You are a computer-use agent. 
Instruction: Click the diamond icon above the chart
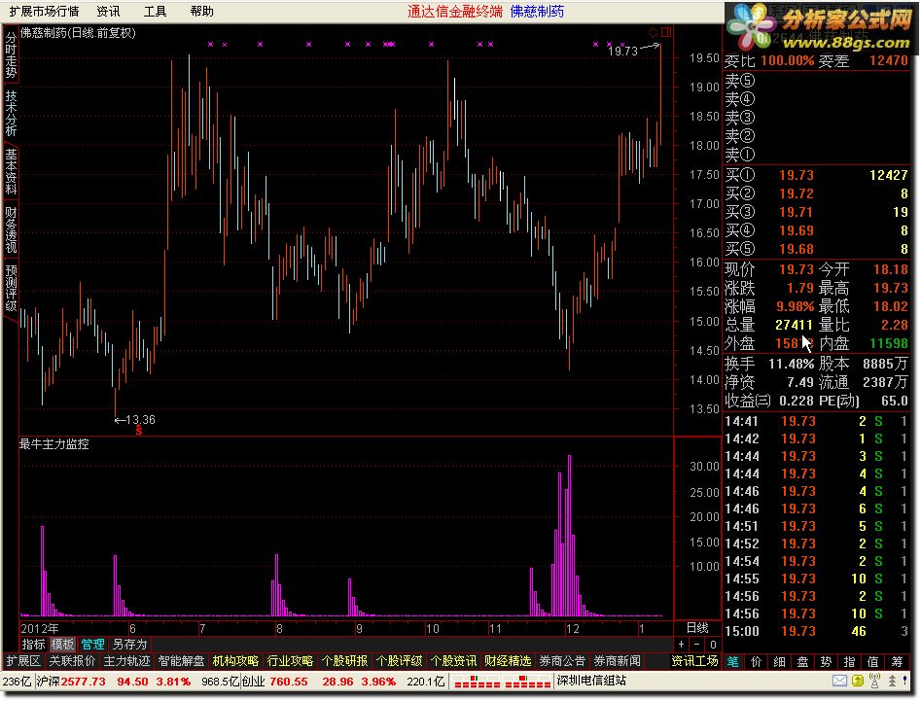[653, 32]
